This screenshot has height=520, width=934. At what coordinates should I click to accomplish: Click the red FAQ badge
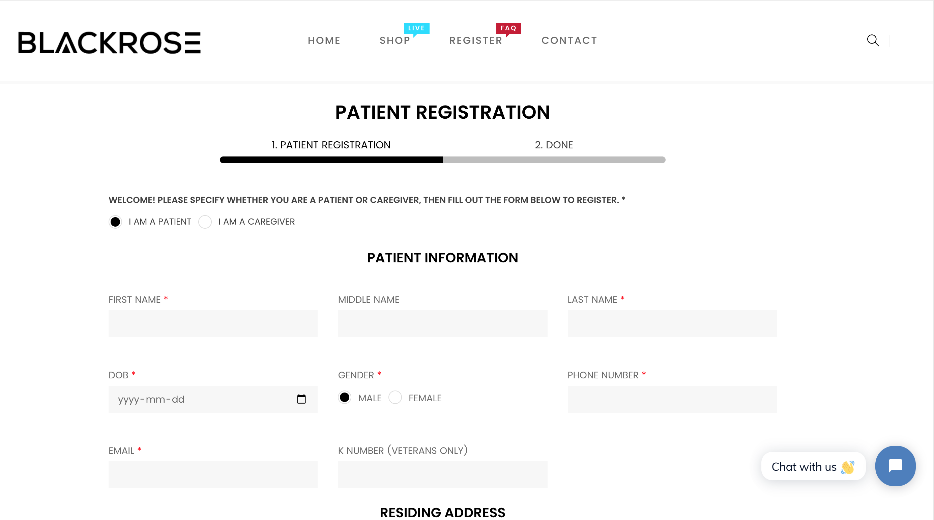click(x=508, y=28)
